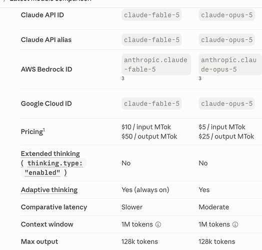Click anthropic.claude-opus-5 Bedrock ID code
This screenshot has height=250, width=262.
(x=230, y=64)
